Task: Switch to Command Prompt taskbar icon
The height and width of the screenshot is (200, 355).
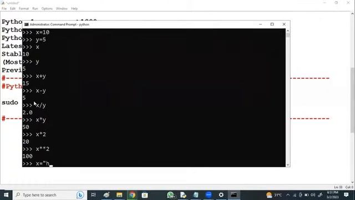Action: 234,195
